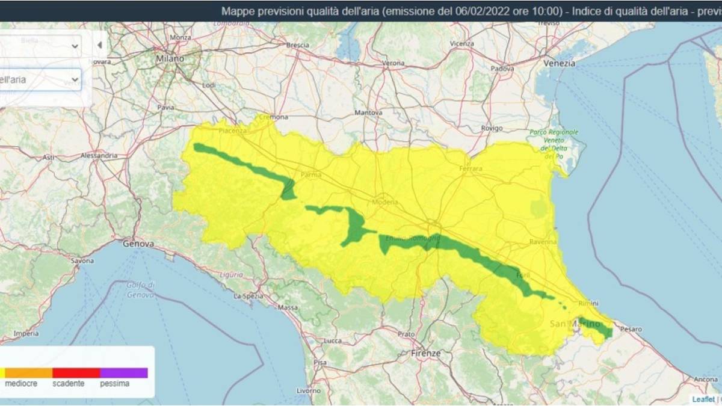Collapse the side panel with the left arrow
Image resolution: width=722 pixels, height=406 pixels.
pyautogui.click(x=99, y=45)
